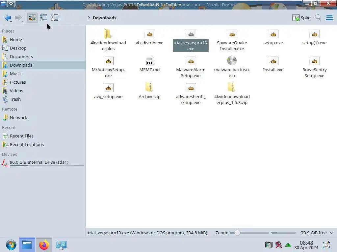Click the MEMZ.md file name label
This screenshot has height=252, width=337.
tap(150, 70)
